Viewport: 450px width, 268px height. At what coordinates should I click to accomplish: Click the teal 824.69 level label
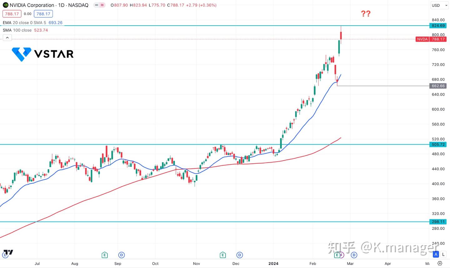[438, 26]
